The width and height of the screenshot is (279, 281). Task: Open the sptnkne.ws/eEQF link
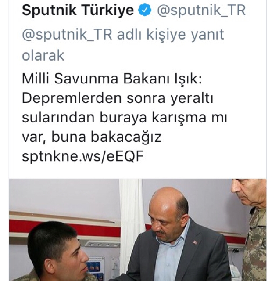pos(83,156)
